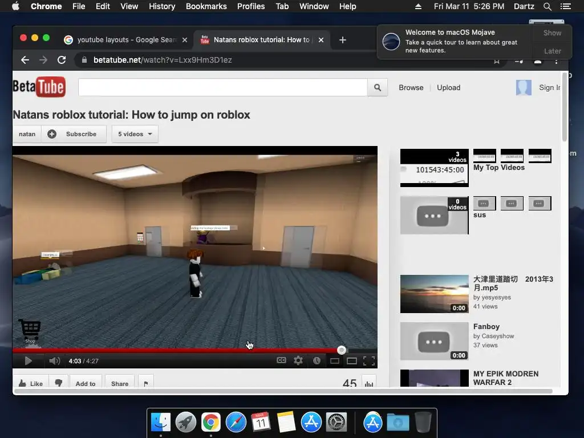Open System Preferences from the dock

(x=336, y=423)
